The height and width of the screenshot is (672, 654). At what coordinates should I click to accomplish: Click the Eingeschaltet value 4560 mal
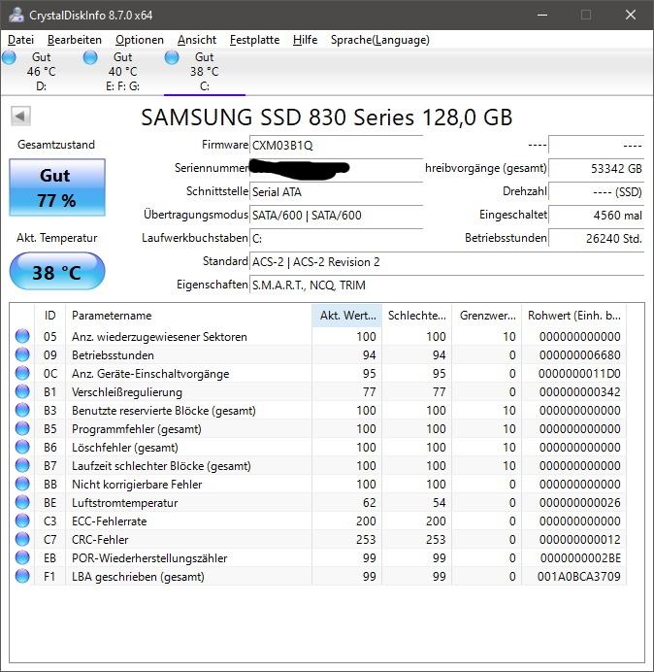pos(596,215)
